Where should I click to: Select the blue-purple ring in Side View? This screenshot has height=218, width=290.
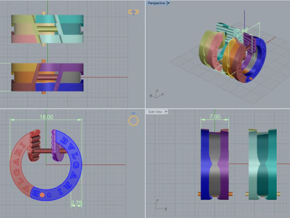pos(214,164)
